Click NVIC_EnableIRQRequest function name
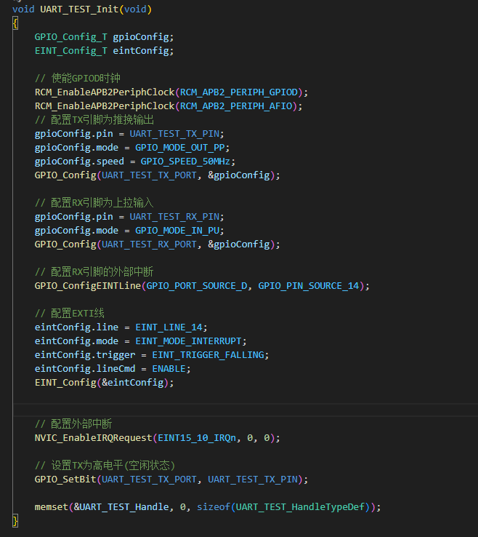The height and width of the screenshot is (537, 478). coord(93,438)
